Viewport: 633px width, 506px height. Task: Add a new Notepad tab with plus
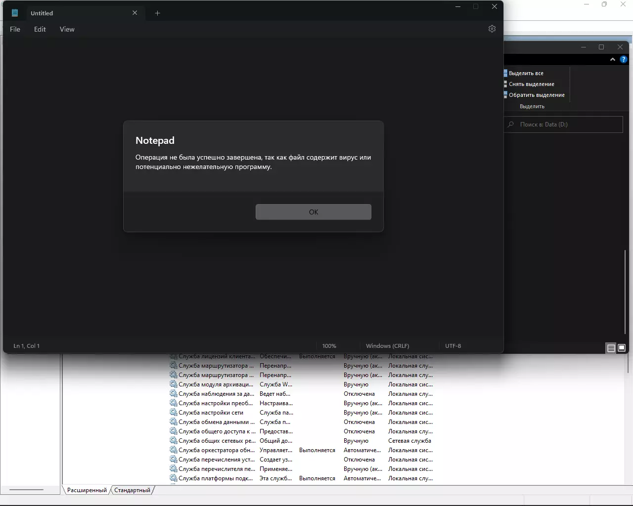pos(157,13)
